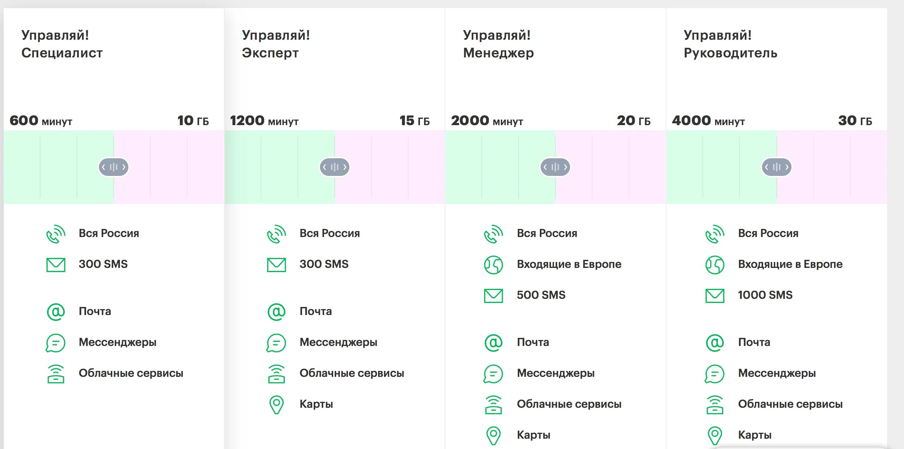This screenshot has width=904, height=449.
Task: Click the envelope icon next to 300 SMS in Эксперт
Action: 277,265
